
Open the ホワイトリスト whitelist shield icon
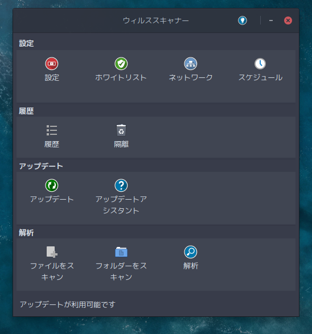point(121,64)
